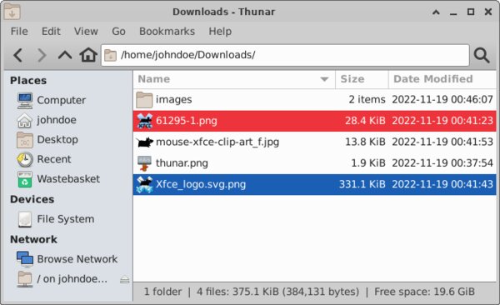The height and width of the screenshot is (305, 500).
Task: Click status bar text '4 files: 375.1 KiB'
Action: tap(237, 292)
